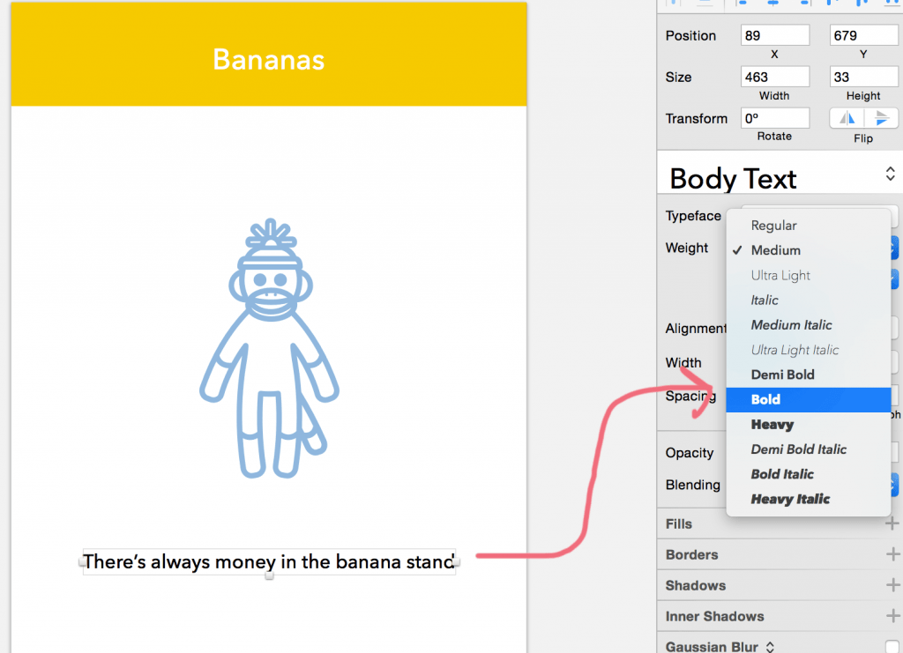Choose Bold from the weight menu

pyautogui.click(x=765, y=399)
